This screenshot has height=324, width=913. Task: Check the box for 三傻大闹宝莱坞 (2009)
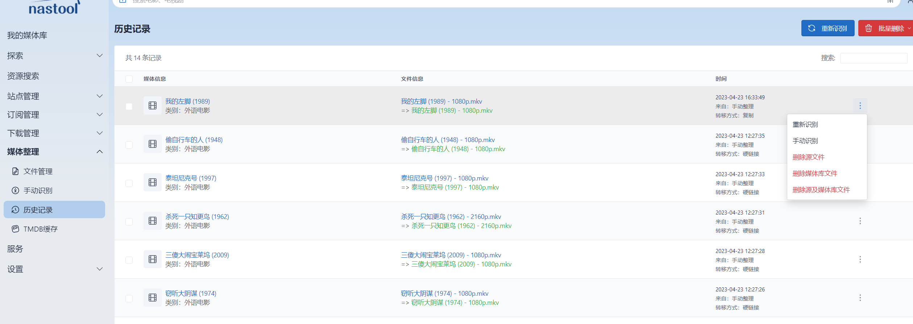[129, 260]
